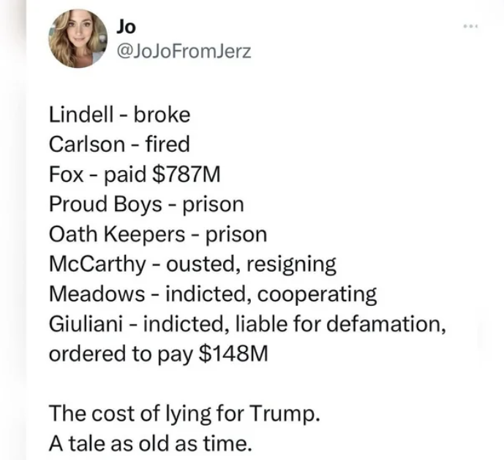Screen dimensions: 504x460
Task: Click the 'Carlson - fired' text line
Action: click(119, 144)
